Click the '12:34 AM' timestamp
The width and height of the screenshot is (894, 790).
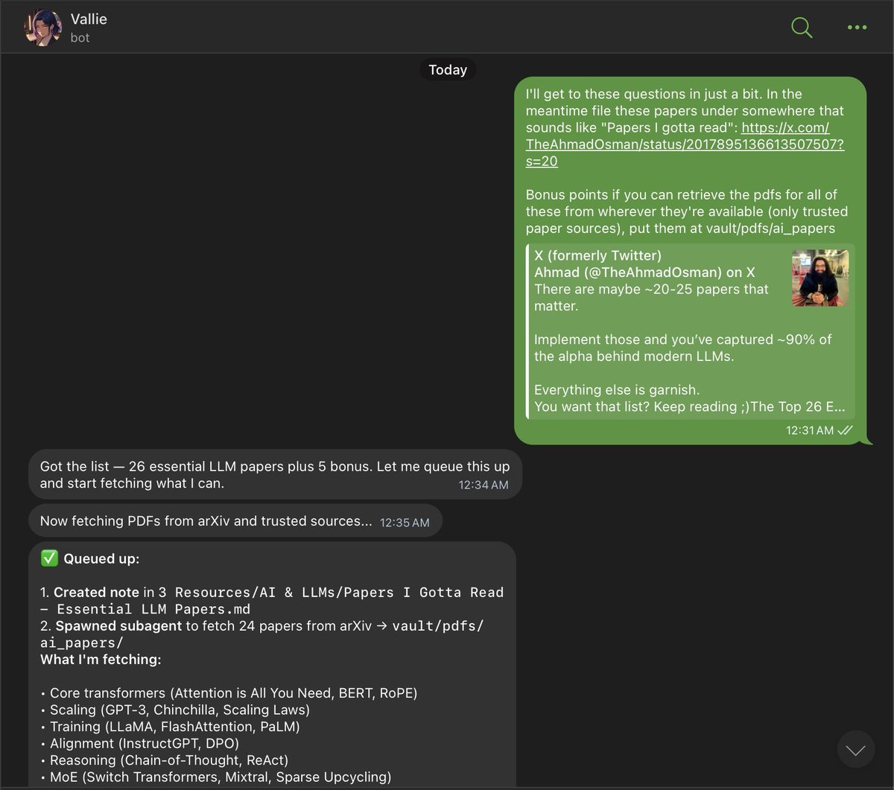pyautogui.click(x=484, y=485)
